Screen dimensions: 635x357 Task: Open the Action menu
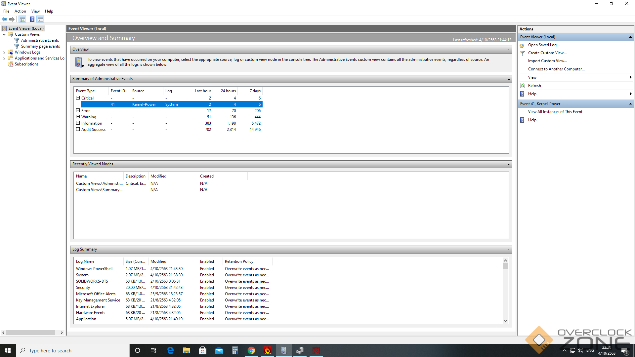click(x=20, y=11)
